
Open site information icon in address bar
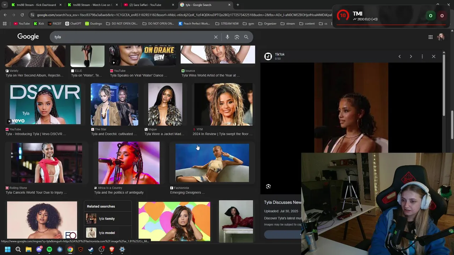[x=32, y=15]
